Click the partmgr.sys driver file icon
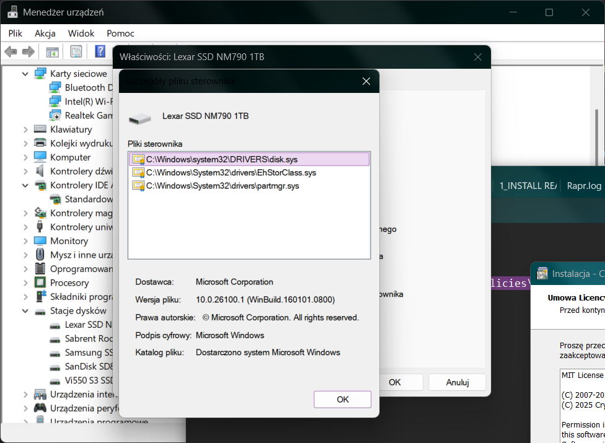 click(138, 185)
